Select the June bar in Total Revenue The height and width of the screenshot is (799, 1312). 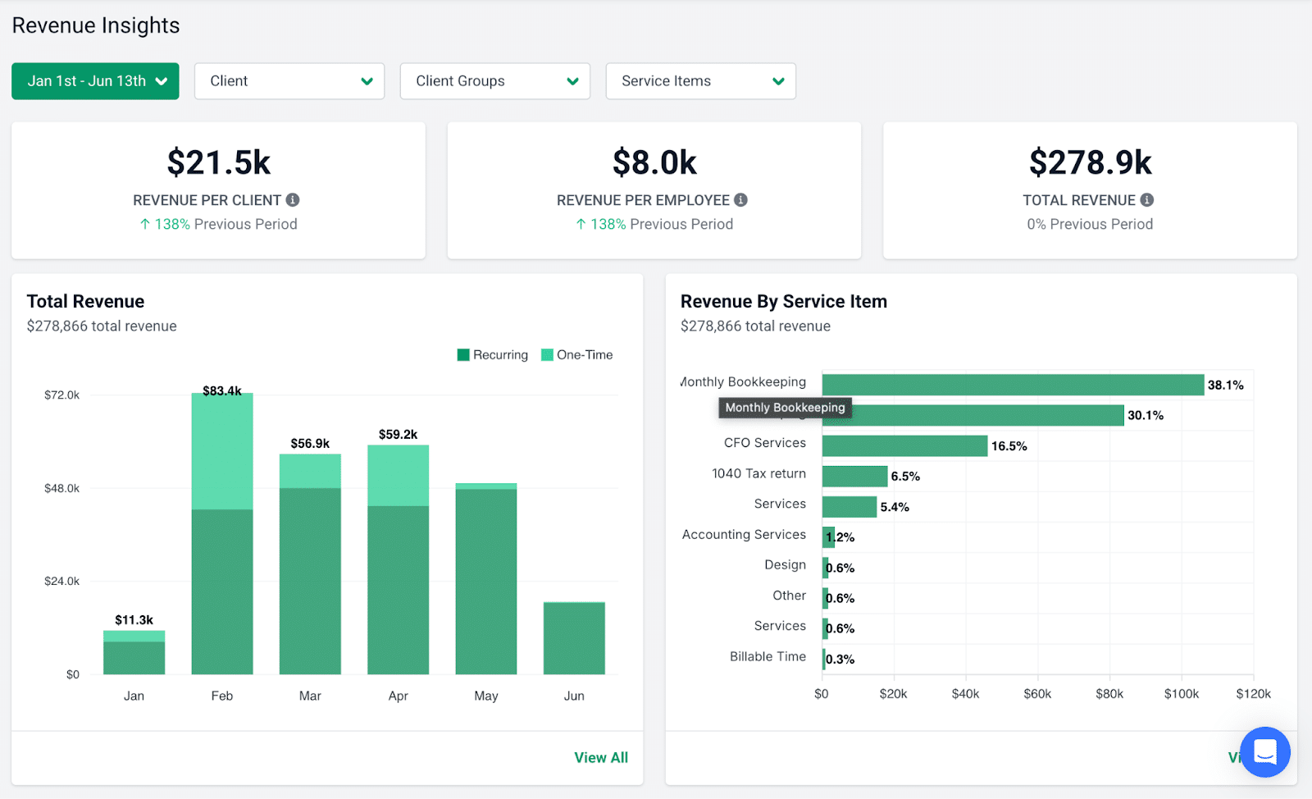[x=574, y=638]
